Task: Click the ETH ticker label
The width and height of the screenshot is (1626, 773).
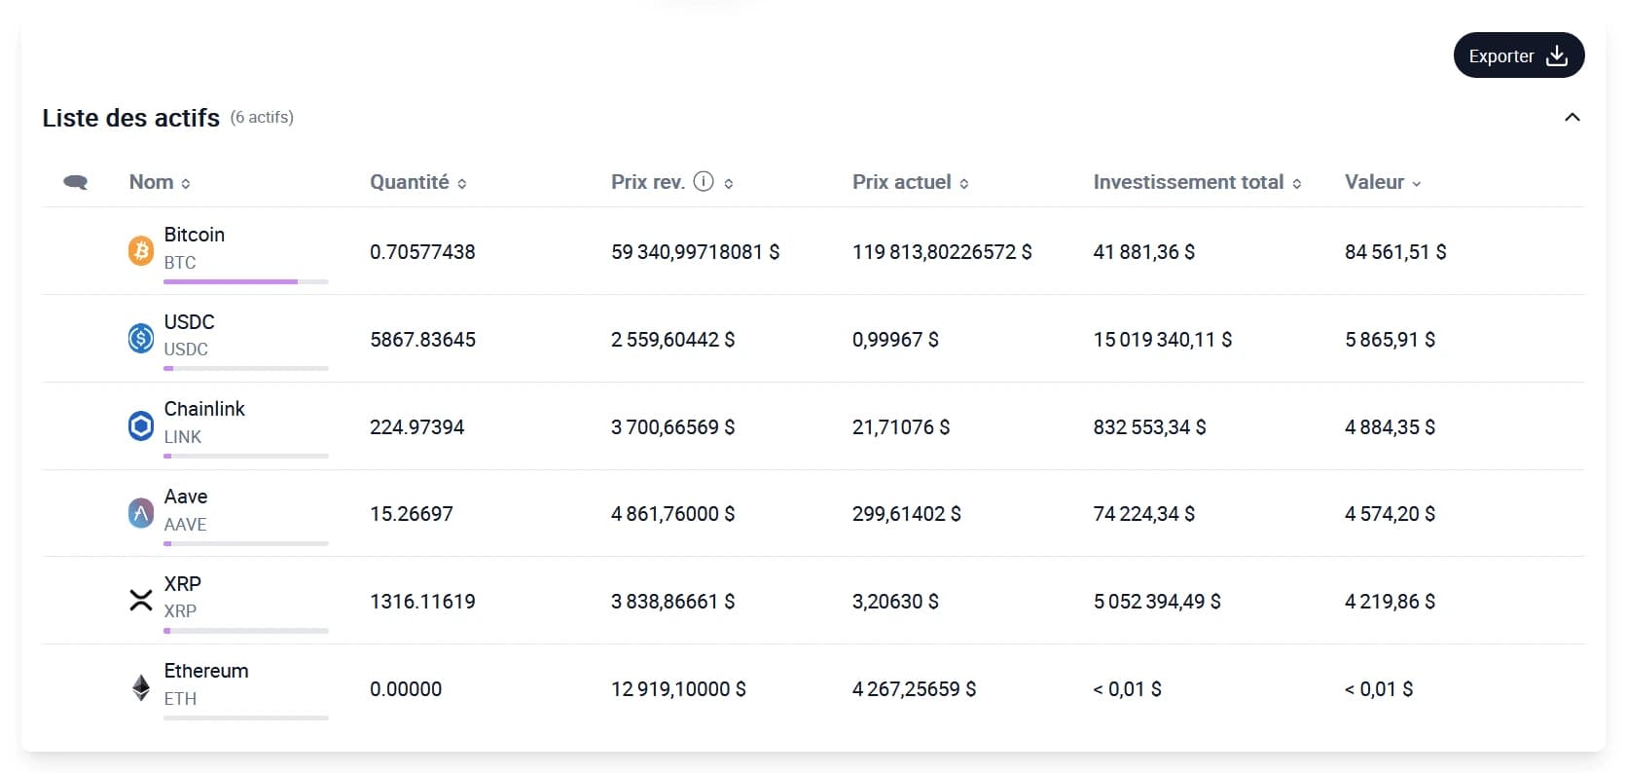Action: pos(180,699)
